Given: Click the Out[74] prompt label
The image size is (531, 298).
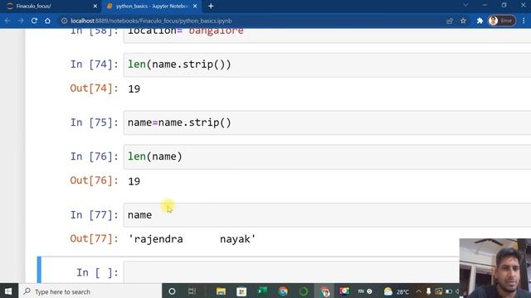Looking at the screenshot, I should coord(94,89).
